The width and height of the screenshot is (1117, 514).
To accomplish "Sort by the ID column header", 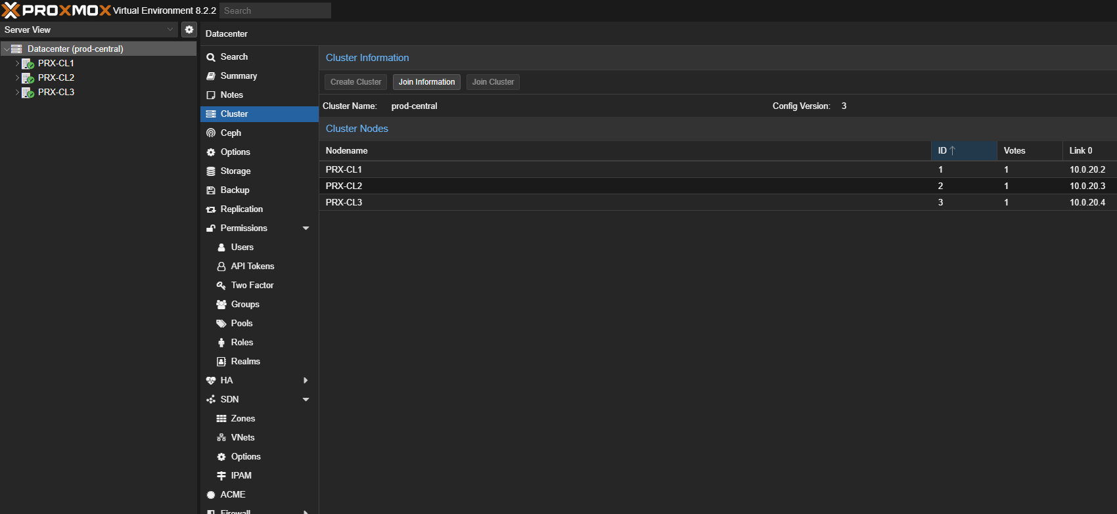I will click(x=964, y=151).
